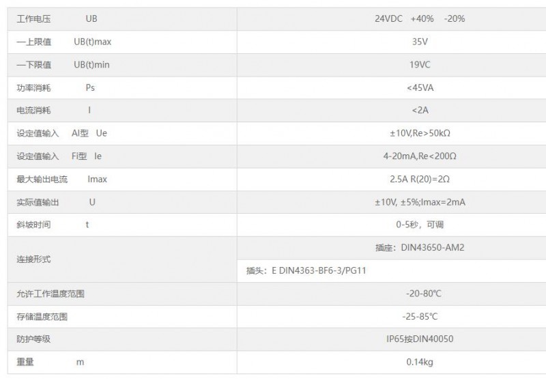
Task: Click the 0-5秒，可调 ramp time value
Action: (420, 225)
